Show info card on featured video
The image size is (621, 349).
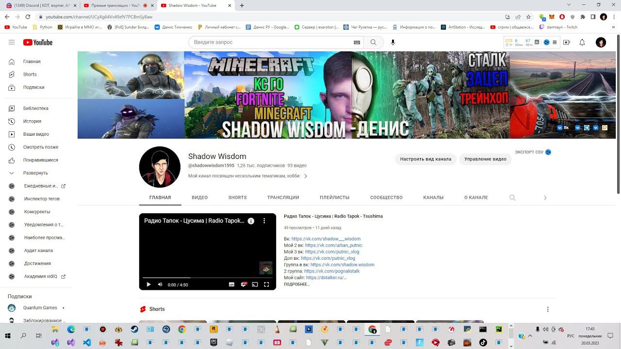click(251, 221)
